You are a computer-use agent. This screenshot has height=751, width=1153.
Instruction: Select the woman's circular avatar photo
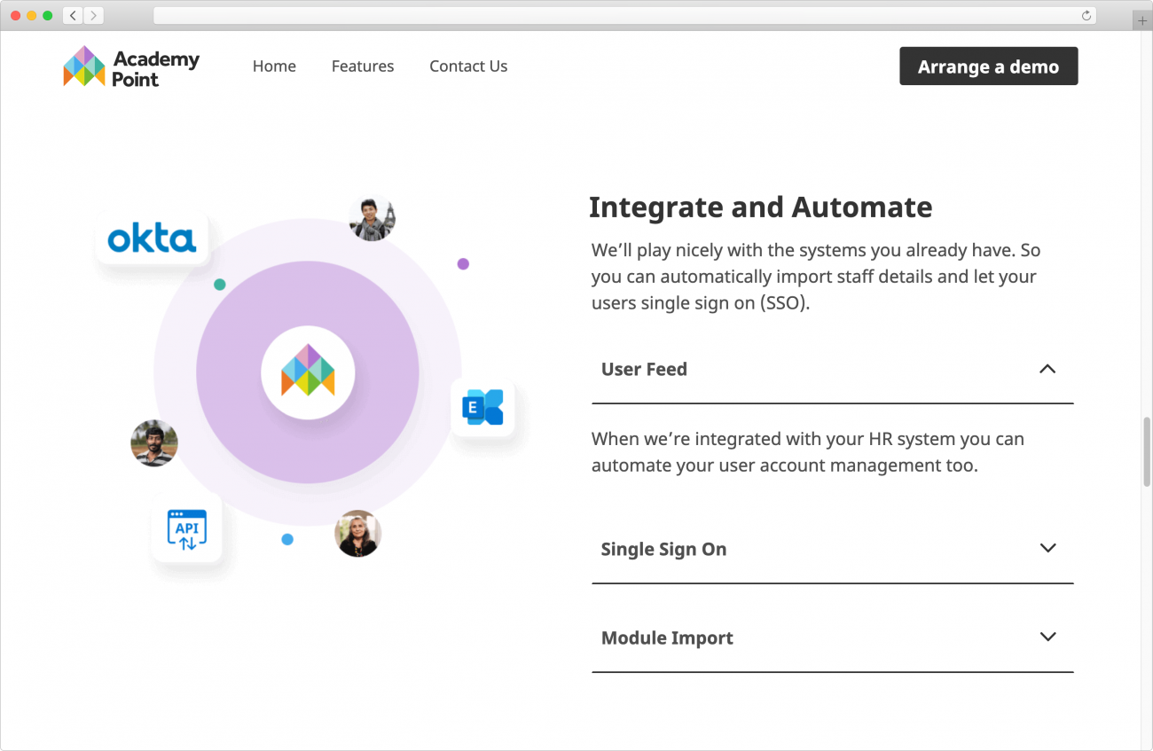357,534
